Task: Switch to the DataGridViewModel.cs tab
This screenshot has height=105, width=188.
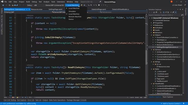Action: [x=120, y=9]
